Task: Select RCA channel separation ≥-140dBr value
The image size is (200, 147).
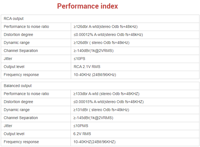Action: [x=93, y=51]
